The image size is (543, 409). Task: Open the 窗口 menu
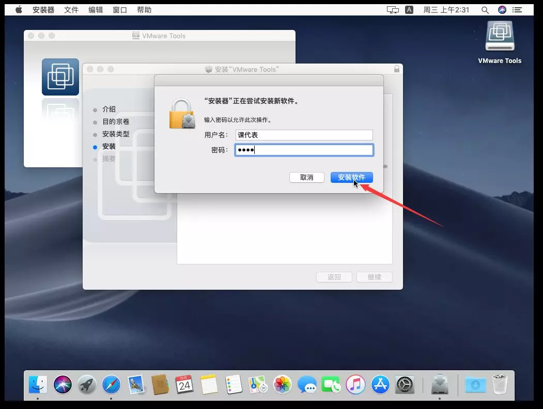(120, 10)
